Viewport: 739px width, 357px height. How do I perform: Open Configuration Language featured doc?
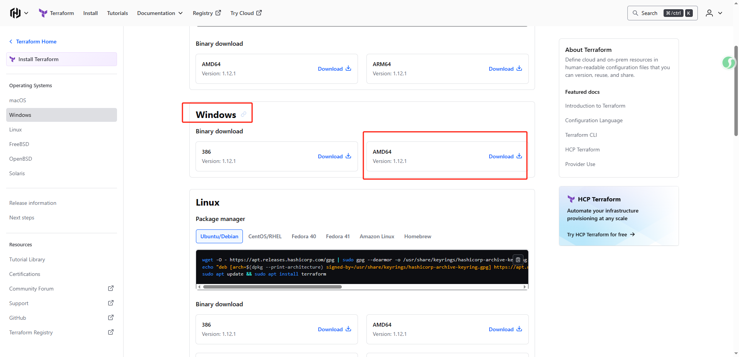coord(594,120)
